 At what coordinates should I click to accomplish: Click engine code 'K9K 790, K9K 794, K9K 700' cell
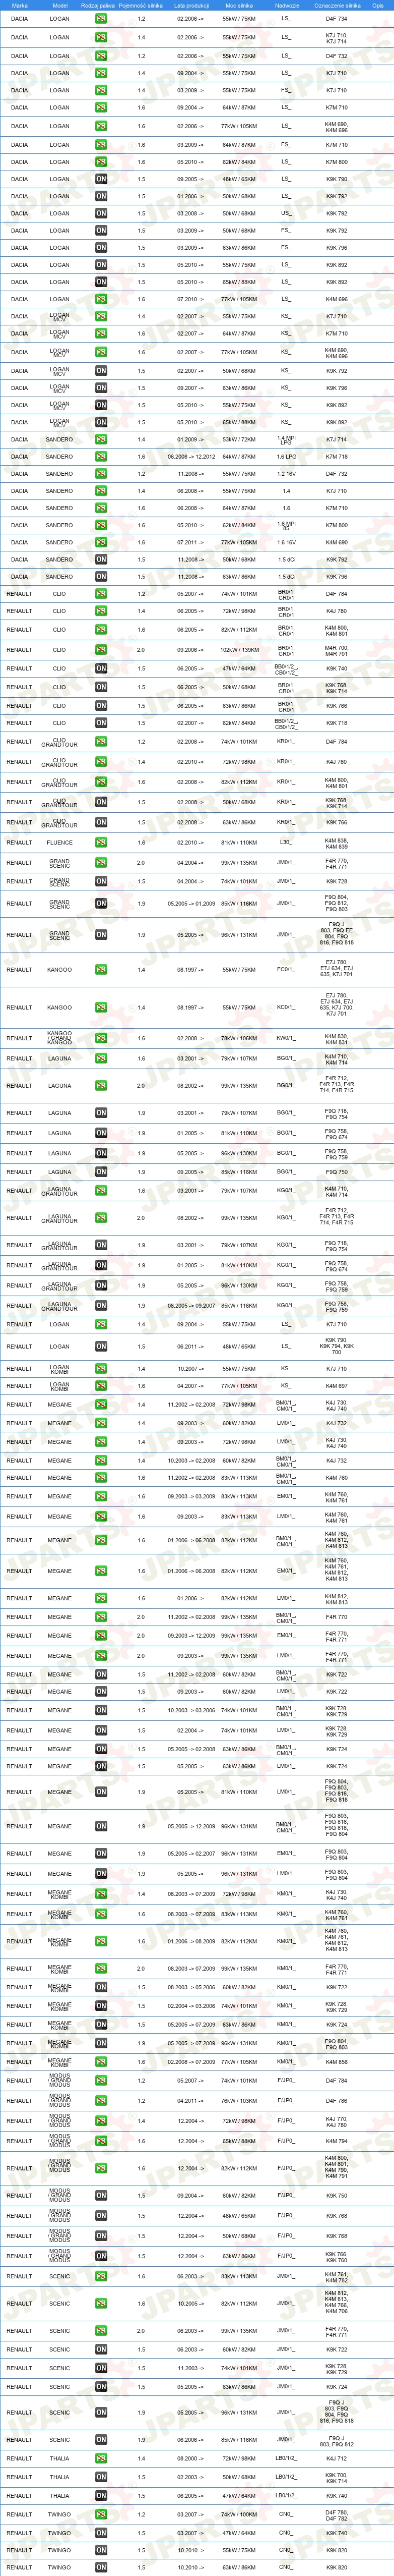[337, 1346]
